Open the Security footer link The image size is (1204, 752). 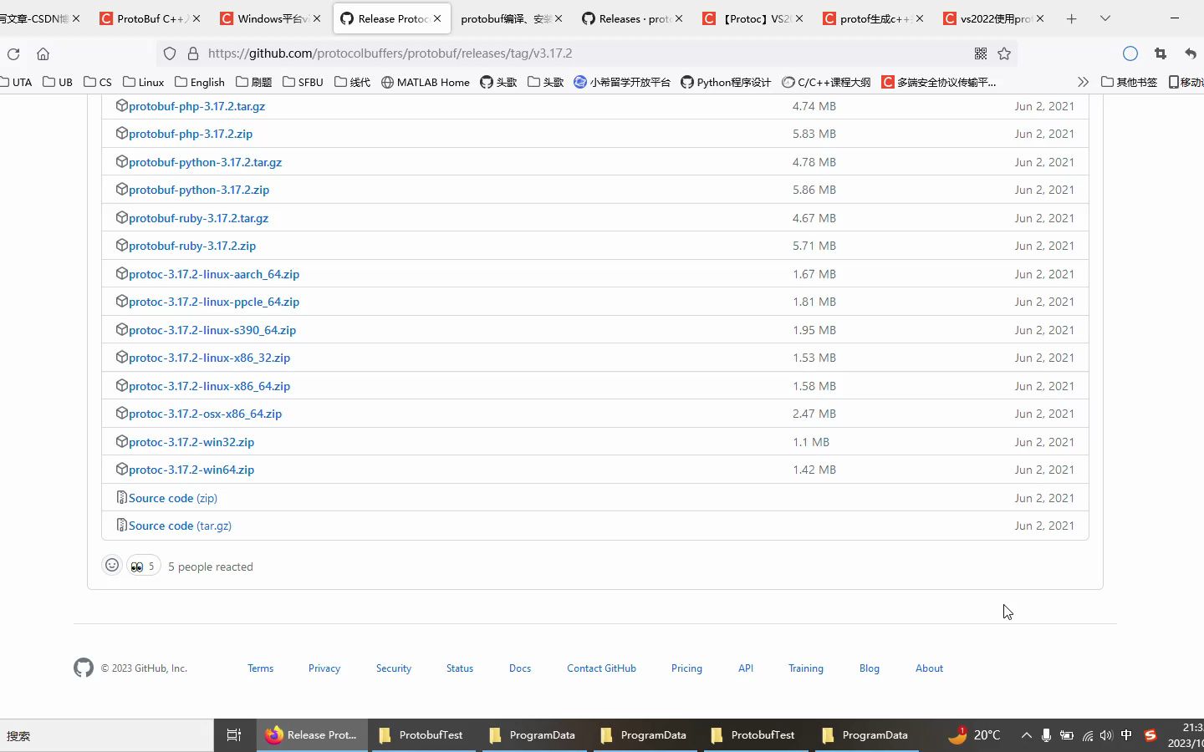click(394, 668)
